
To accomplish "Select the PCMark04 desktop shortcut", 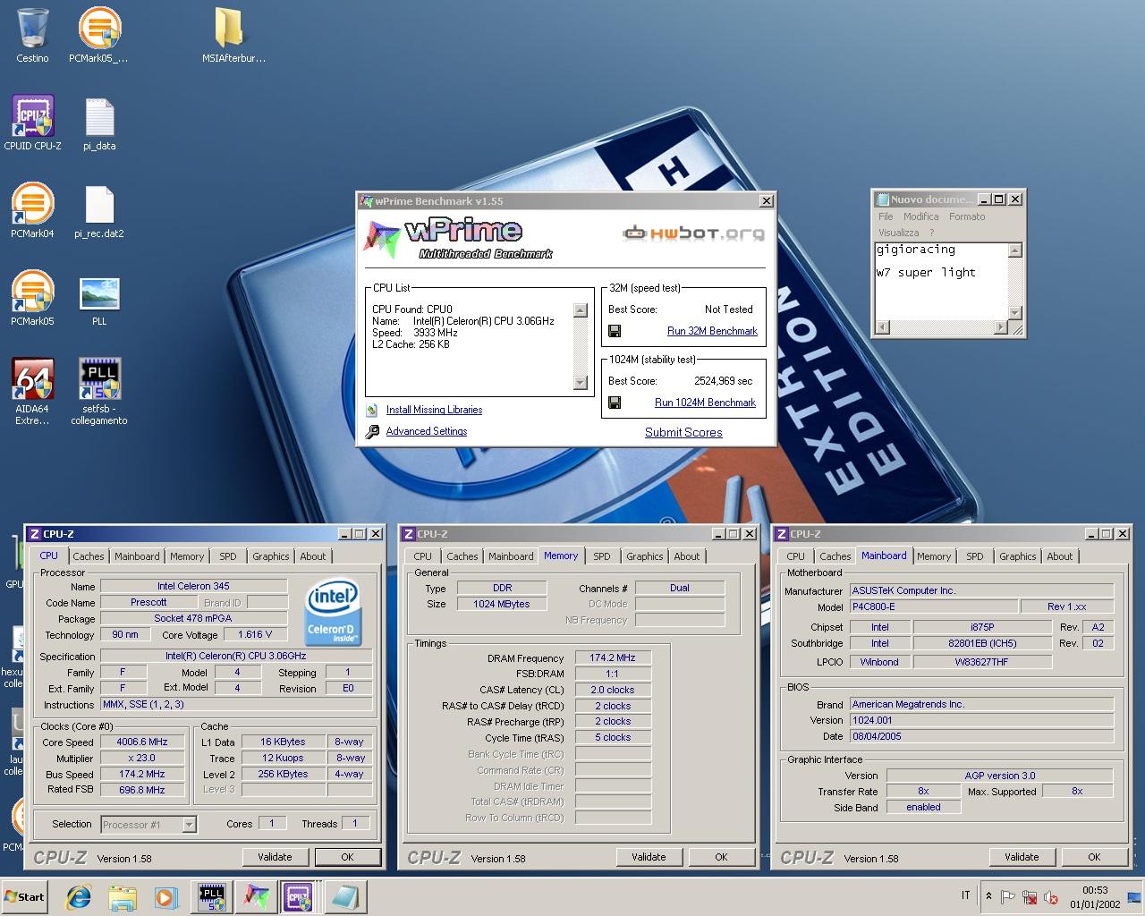I will (32, 210).
